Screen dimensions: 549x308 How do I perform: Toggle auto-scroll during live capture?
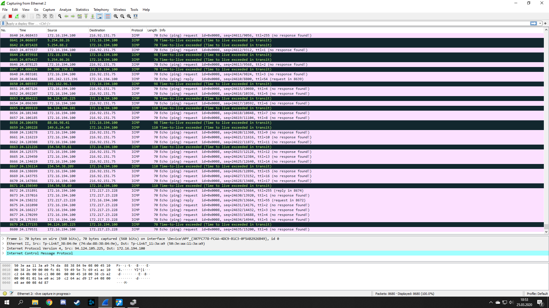coord(100,16)
